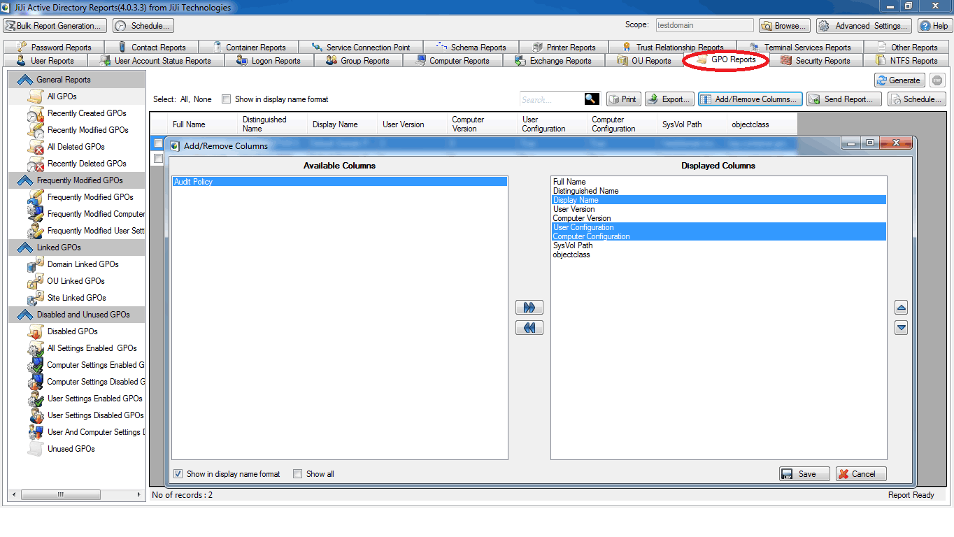
Task: Open Unused GPOs report icon
Action: [36, 449]
